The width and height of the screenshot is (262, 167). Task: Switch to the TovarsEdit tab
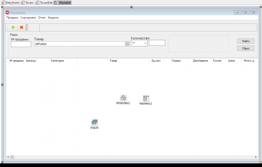point(44,3)
